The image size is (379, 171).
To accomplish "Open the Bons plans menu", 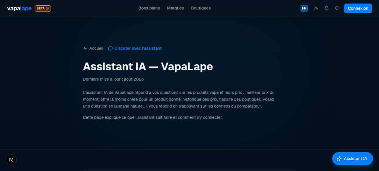I will coord(149,8).
